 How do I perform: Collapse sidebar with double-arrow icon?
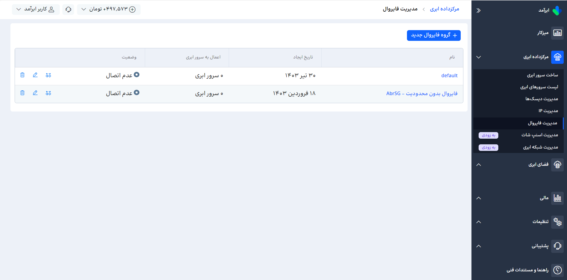pos(479,10)
